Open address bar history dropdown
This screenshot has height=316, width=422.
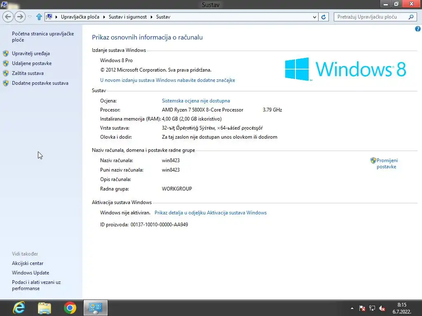(x=314, y=17)
